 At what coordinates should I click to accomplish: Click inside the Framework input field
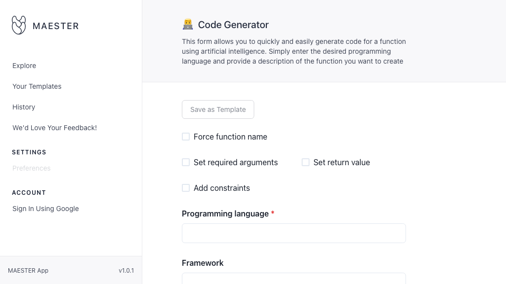tap(294, 280)
